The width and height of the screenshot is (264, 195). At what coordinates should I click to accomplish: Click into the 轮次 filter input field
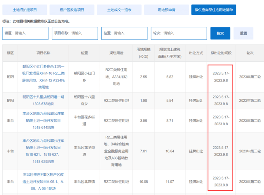174,33
